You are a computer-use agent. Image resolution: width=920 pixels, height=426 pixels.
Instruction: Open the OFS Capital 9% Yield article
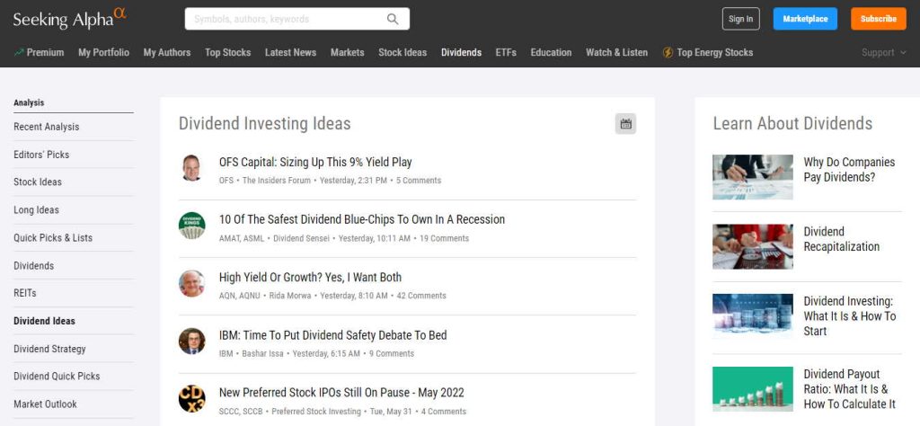click(315, 162)
